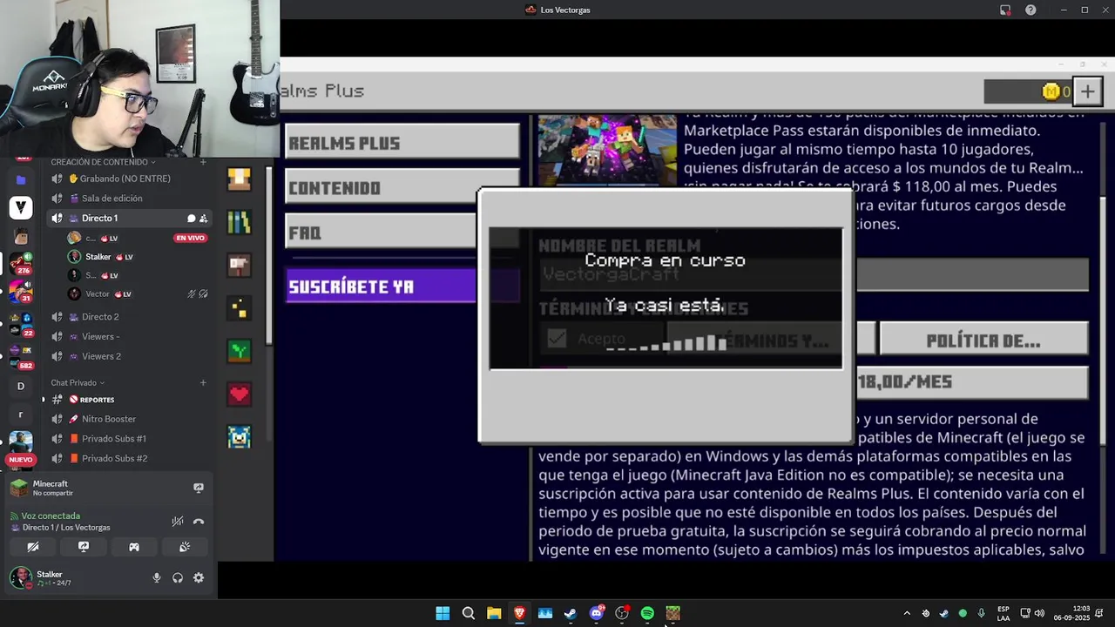Screen dimensions: 1115x627
Task: Expand the REPORTES channel arrow
Action: [44, 400]
